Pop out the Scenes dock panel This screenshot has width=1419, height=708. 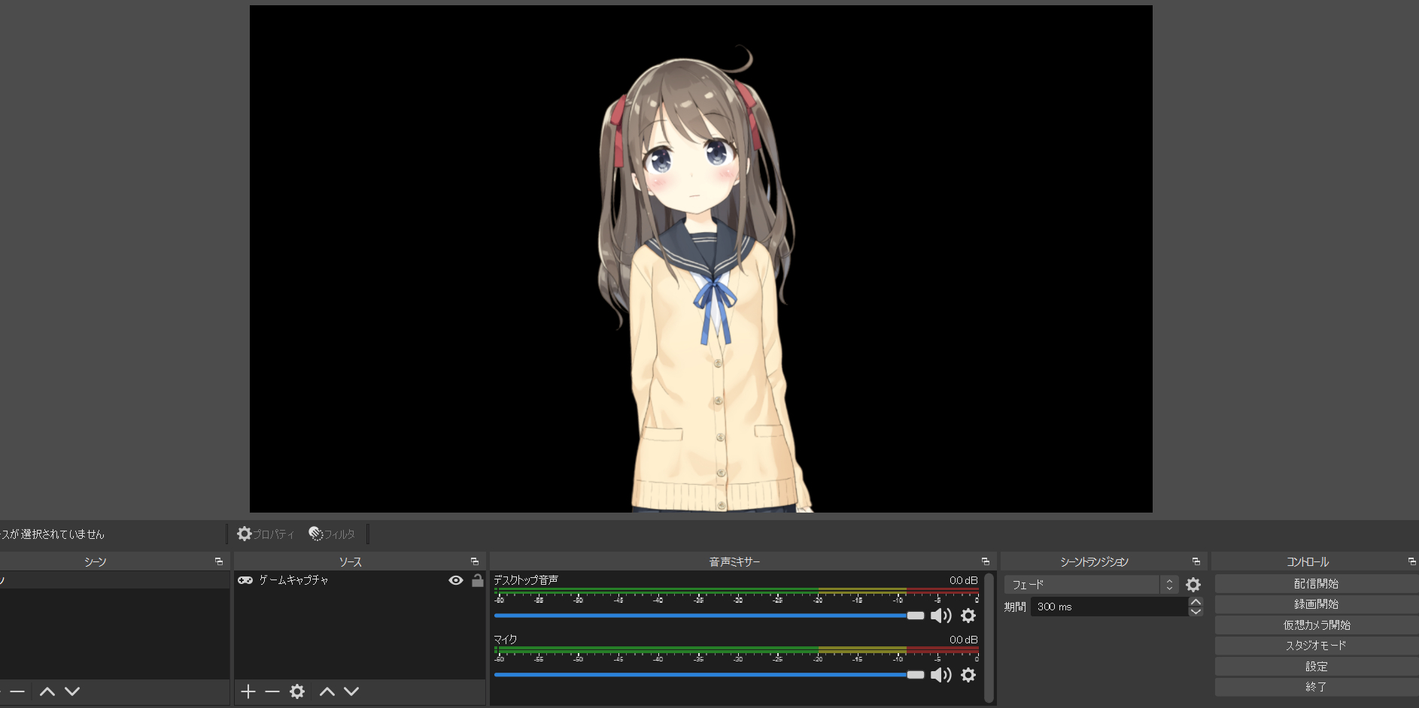click(x=219, y=561)
